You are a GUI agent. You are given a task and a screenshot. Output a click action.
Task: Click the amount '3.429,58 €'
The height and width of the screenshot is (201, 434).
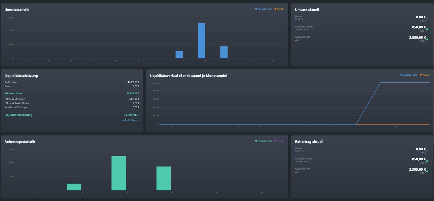tap(134, 99)
